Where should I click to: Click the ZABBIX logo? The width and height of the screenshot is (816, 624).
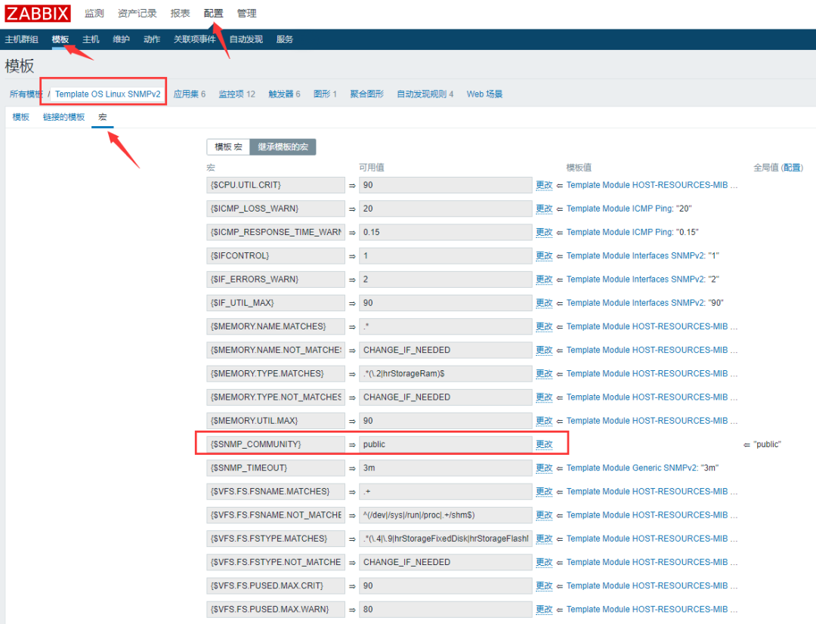[38, 13]
